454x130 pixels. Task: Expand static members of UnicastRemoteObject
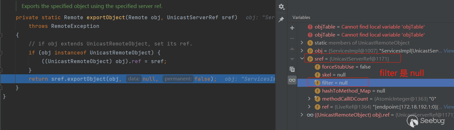tap(302, 43)
